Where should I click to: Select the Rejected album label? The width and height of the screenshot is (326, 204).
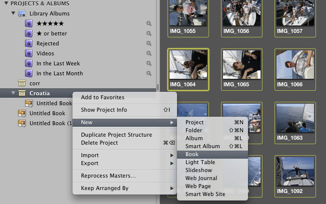click(47, 43)
